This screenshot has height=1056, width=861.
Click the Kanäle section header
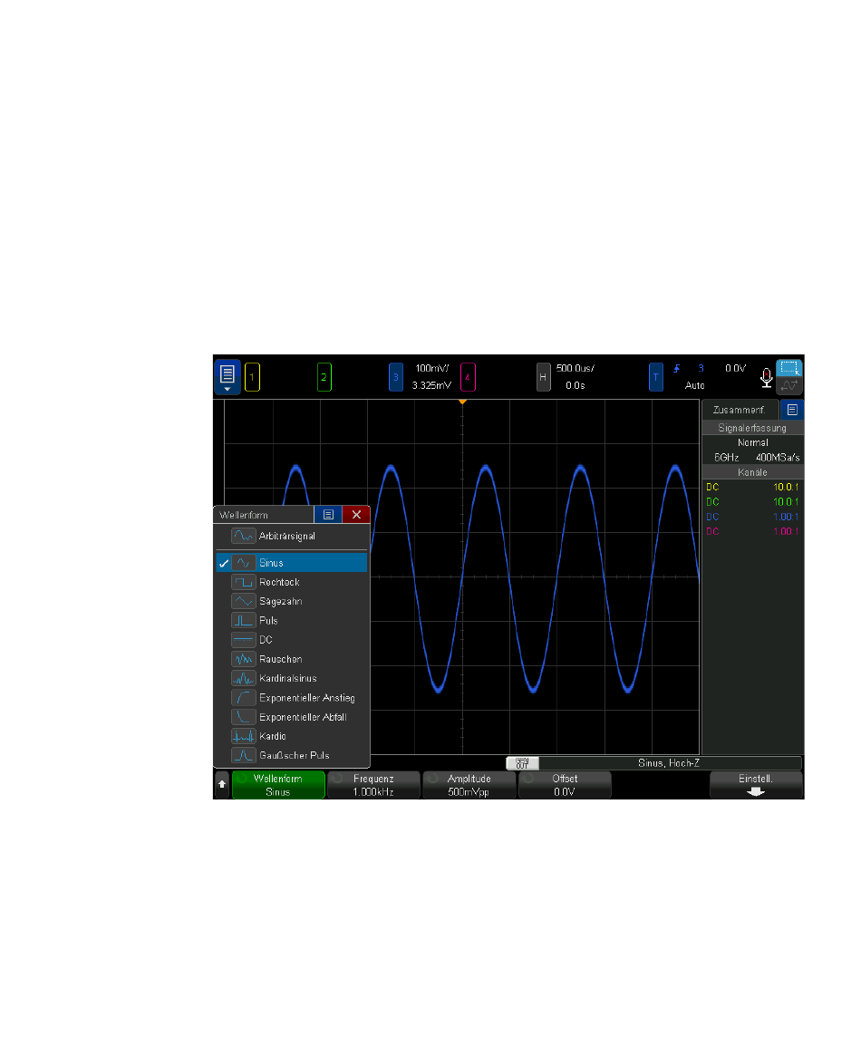tap(752, 472)
